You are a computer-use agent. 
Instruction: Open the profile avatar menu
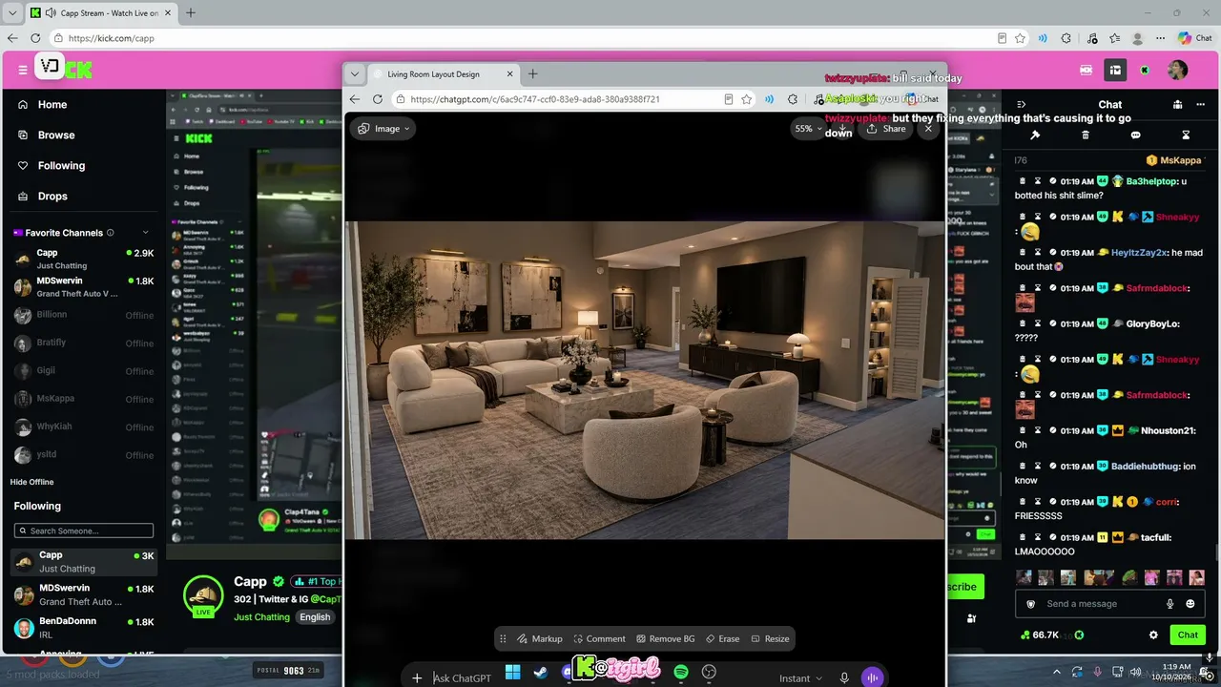1177,70
